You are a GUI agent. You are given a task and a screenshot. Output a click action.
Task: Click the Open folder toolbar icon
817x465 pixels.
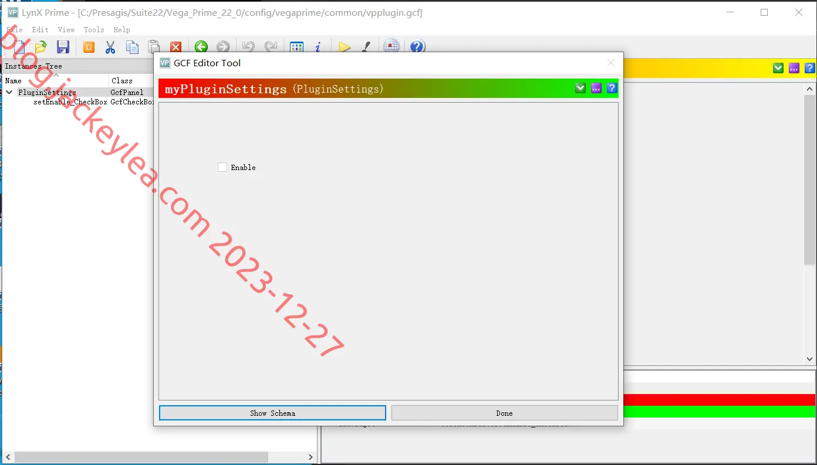pos(40,47)
